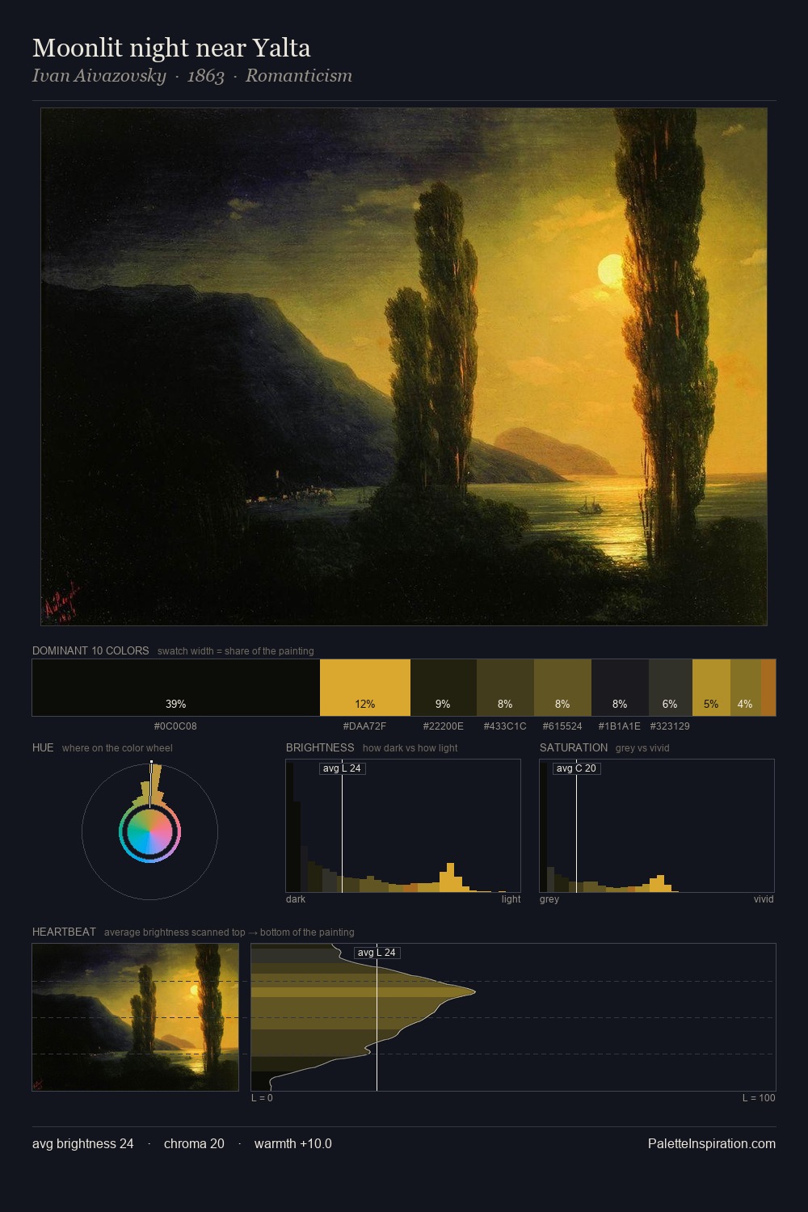The width and height of the screenshot is (808, 1212).
Task: Click the hue color wheel center
Action: tap(150, 831)
